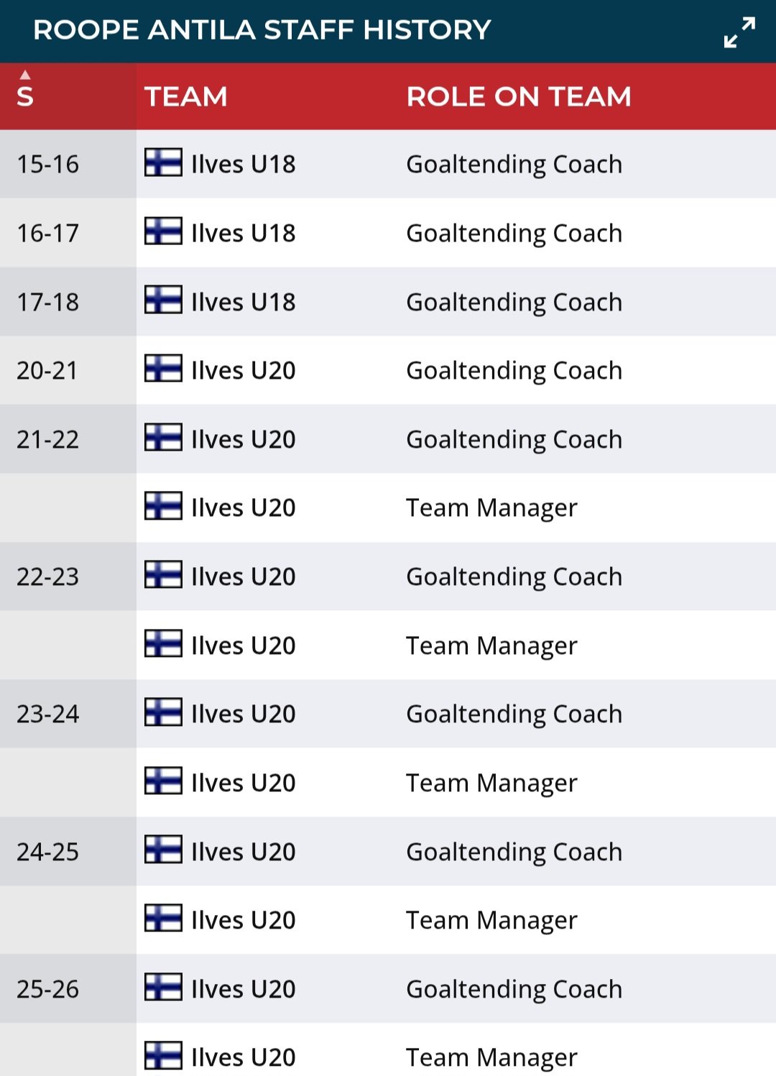Sort by season column arrow
The width and height of the screenshot is (776, 1076).
(x=25, y=75)
